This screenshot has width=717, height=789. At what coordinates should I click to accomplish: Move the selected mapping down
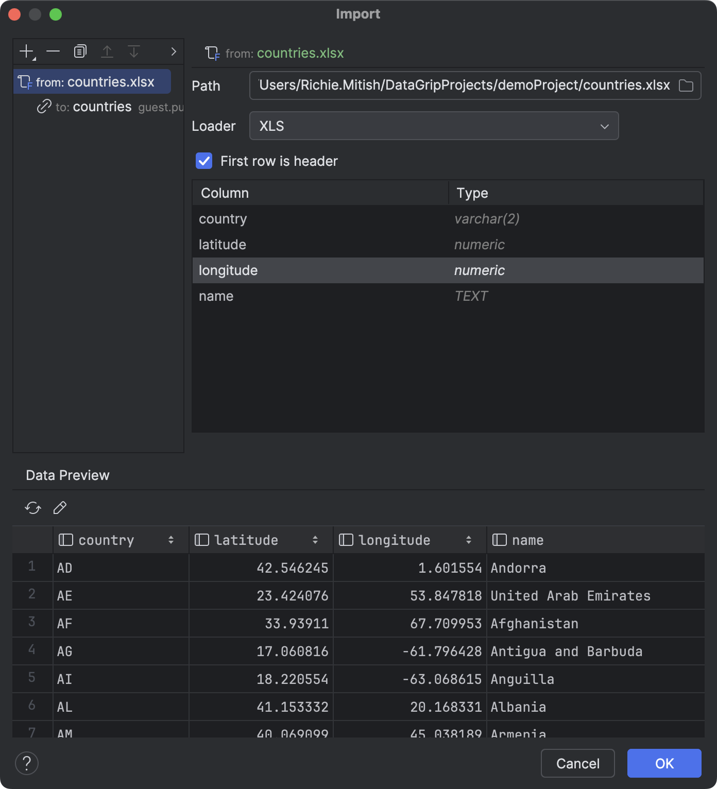[x=134, y=51]
